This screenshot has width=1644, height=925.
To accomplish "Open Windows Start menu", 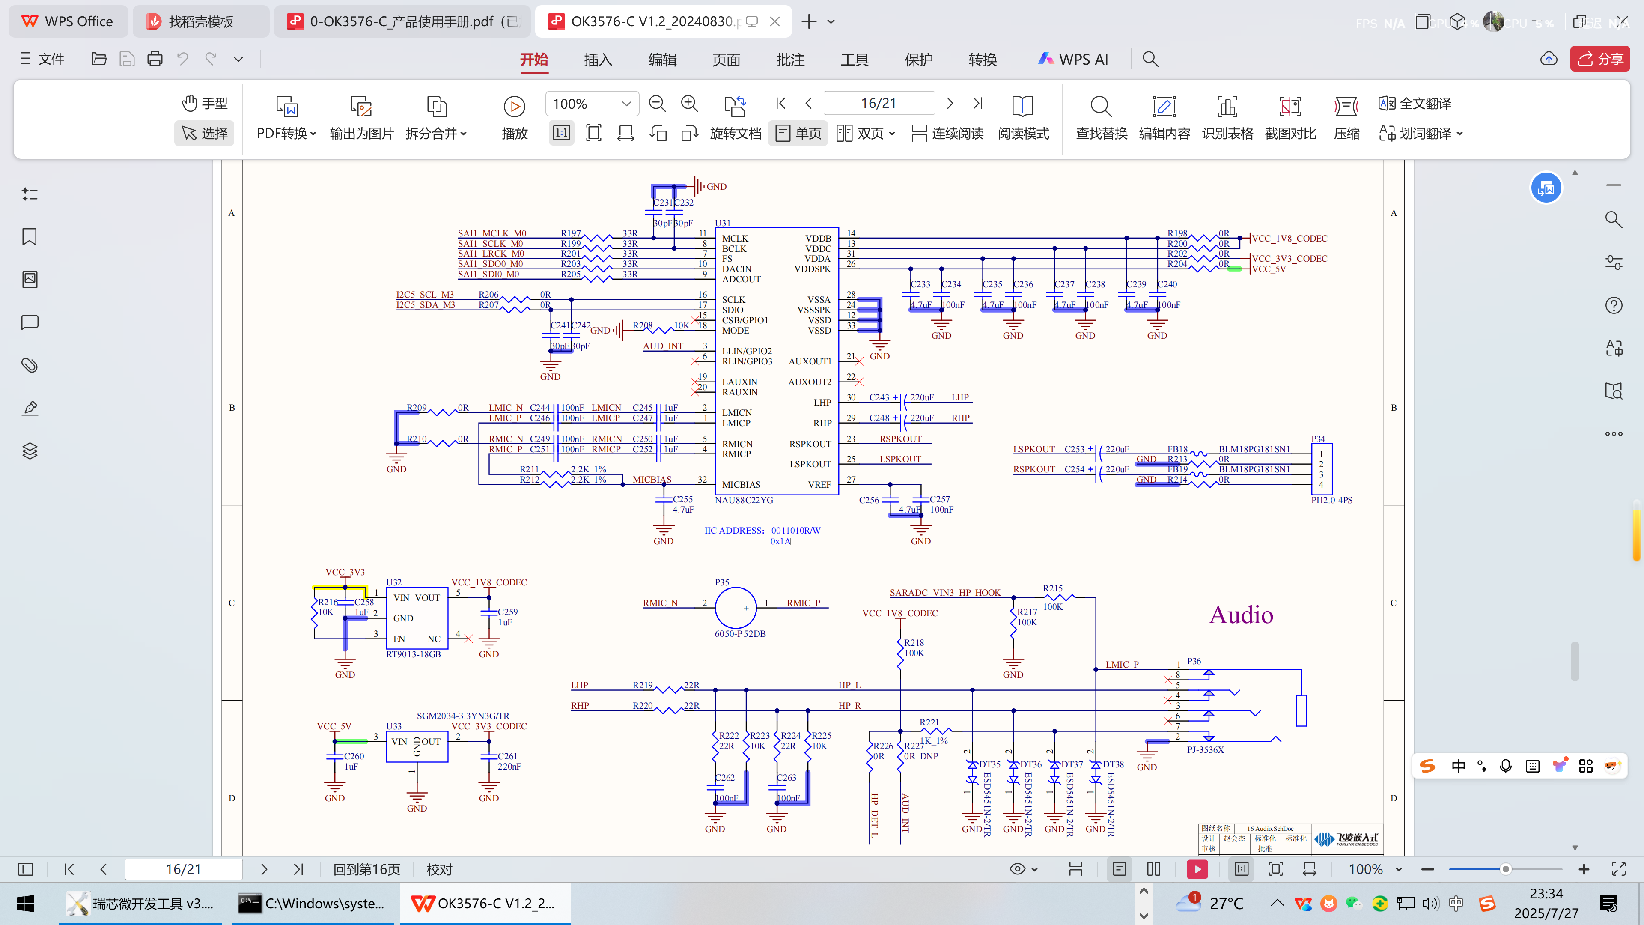I will (26, 903).
